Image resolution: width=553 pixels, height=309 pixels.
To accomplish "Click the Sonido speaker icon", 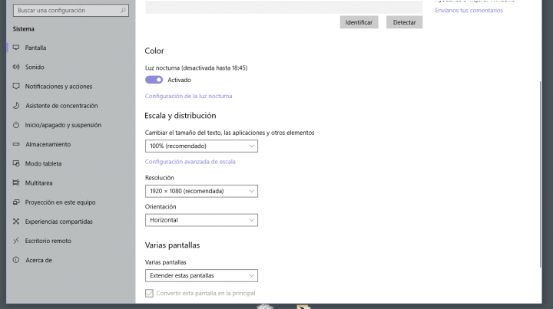I will click(16, 67).
